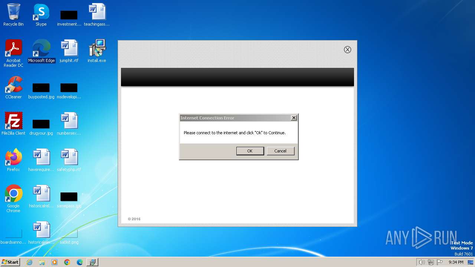Open the Start menu
Screen dimensions: 475x267
coord(10,262)
